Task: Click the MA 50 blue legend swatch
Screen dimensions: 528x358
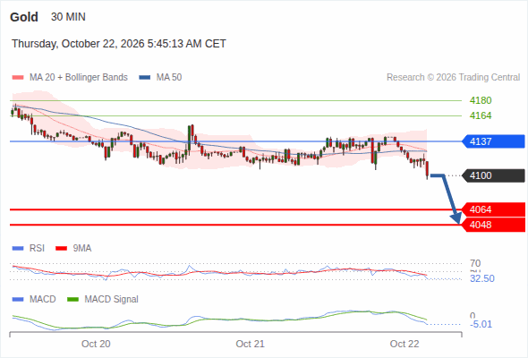Action: 145,78
